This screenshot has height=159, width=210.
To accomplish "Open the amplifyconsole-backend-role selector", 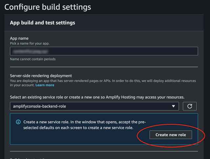I will [x=94, y=106].
